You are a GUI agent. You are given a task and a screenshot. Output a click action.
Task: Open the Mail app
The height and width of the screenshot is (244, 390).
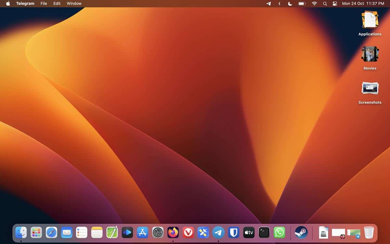click(x=67, y=233)
